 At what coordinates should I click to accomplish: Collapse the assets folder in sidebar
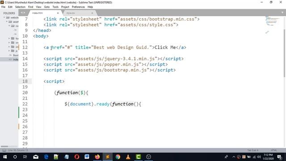pyautogui.click(x=7, y=22)
